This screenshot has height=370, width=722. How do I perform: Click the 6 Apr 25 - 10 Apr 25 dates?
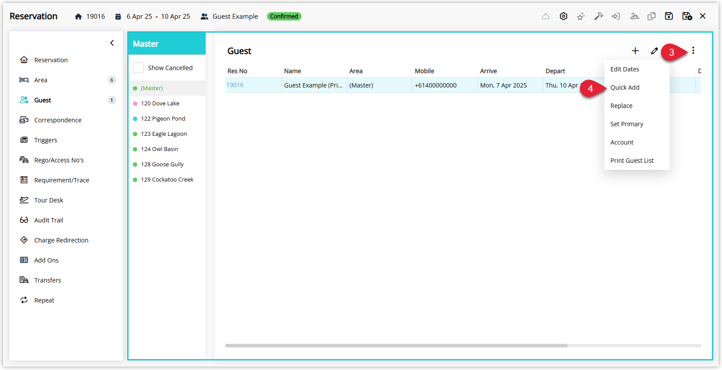(x=159, y=17)
